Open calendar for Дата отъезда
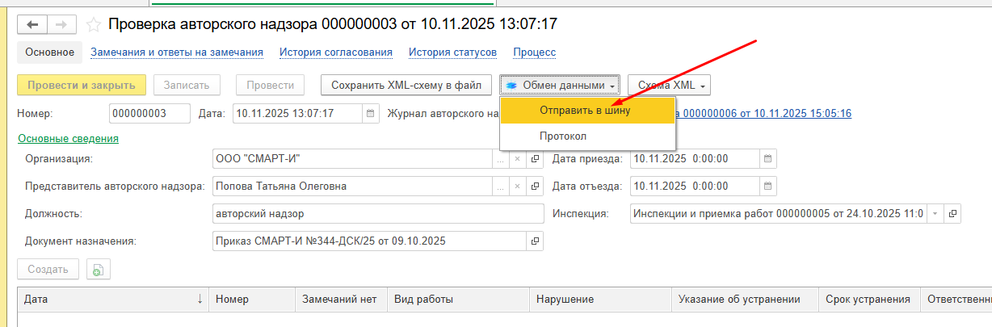This screenshot has width=992, height=327. [x=768, y=187]
